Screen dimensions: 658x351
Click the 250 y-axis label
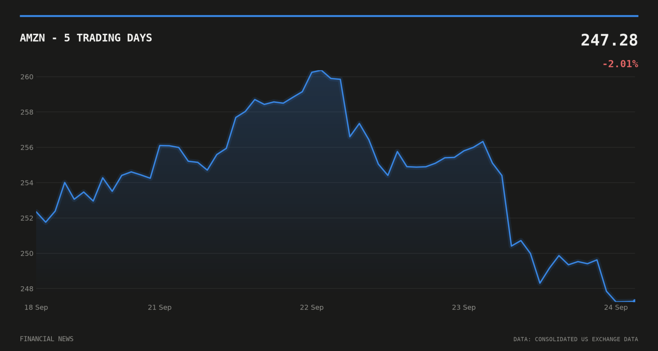click(27, 253)
